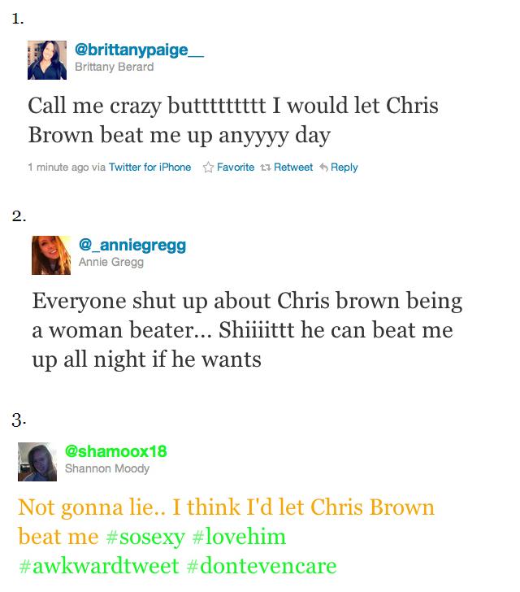
Task: Click the Retweet arrows icon
Action: pyautogui.click(x=266, y=168)
